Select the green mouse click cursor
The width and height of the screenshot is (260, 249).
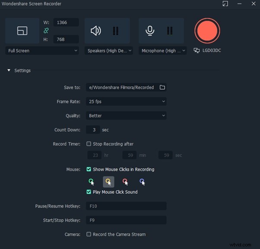tap(91, 182)
